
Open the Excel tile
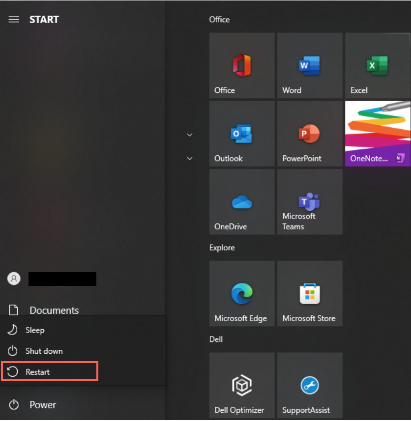[378, 65]
